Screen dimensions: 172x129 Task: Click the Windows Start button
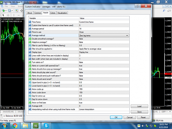[4, 126]
